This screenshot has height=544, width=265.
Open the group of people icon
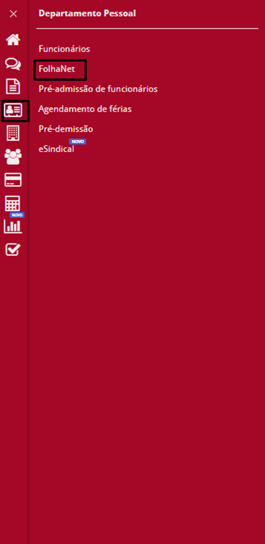[x=13, y=157]
